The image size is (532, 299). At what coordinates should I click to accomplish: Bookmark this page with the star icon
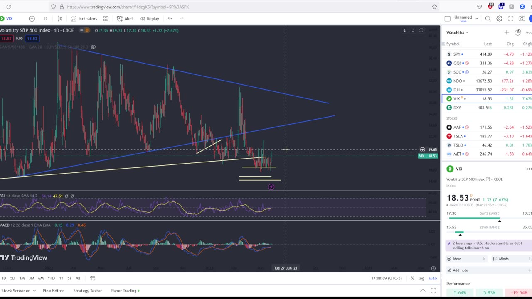pos(434,7)
